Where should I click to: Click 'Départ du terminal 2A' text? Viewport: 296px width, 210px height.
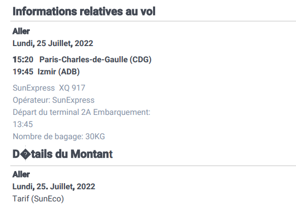pyautogui.click(x=52, y=112)
